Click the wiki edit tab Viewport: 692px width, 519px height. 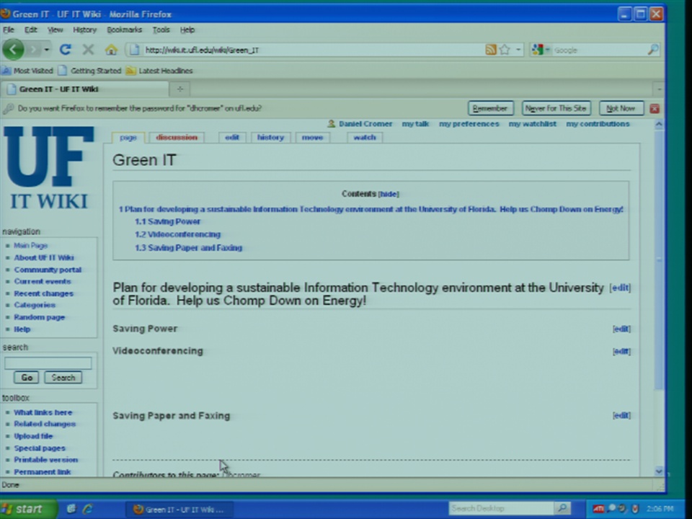coord(232,137)
